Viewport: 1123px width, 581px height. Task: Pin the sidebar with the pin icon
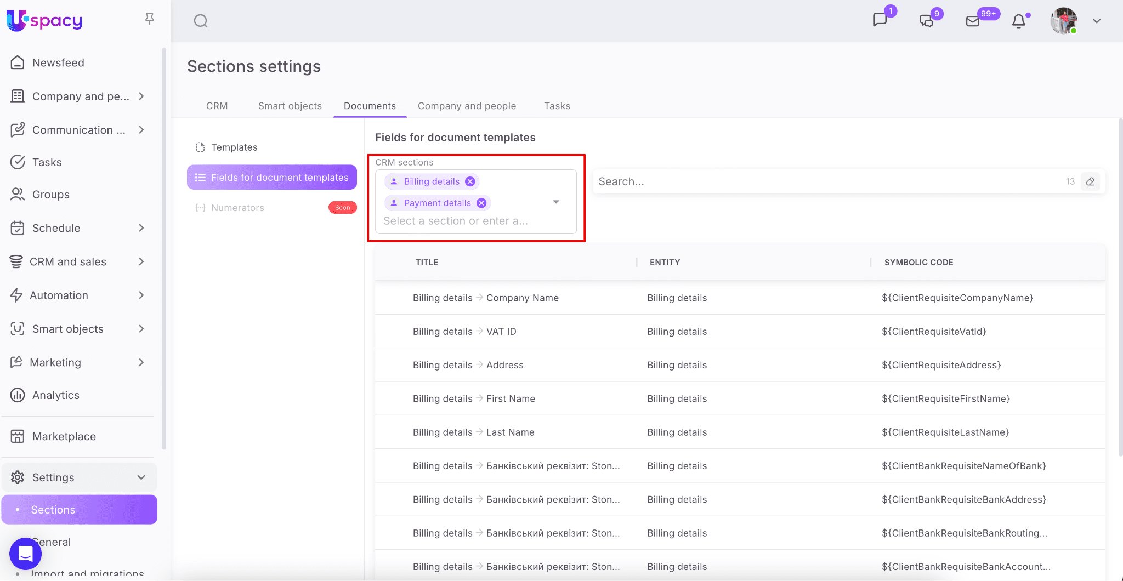click(149, 19)
